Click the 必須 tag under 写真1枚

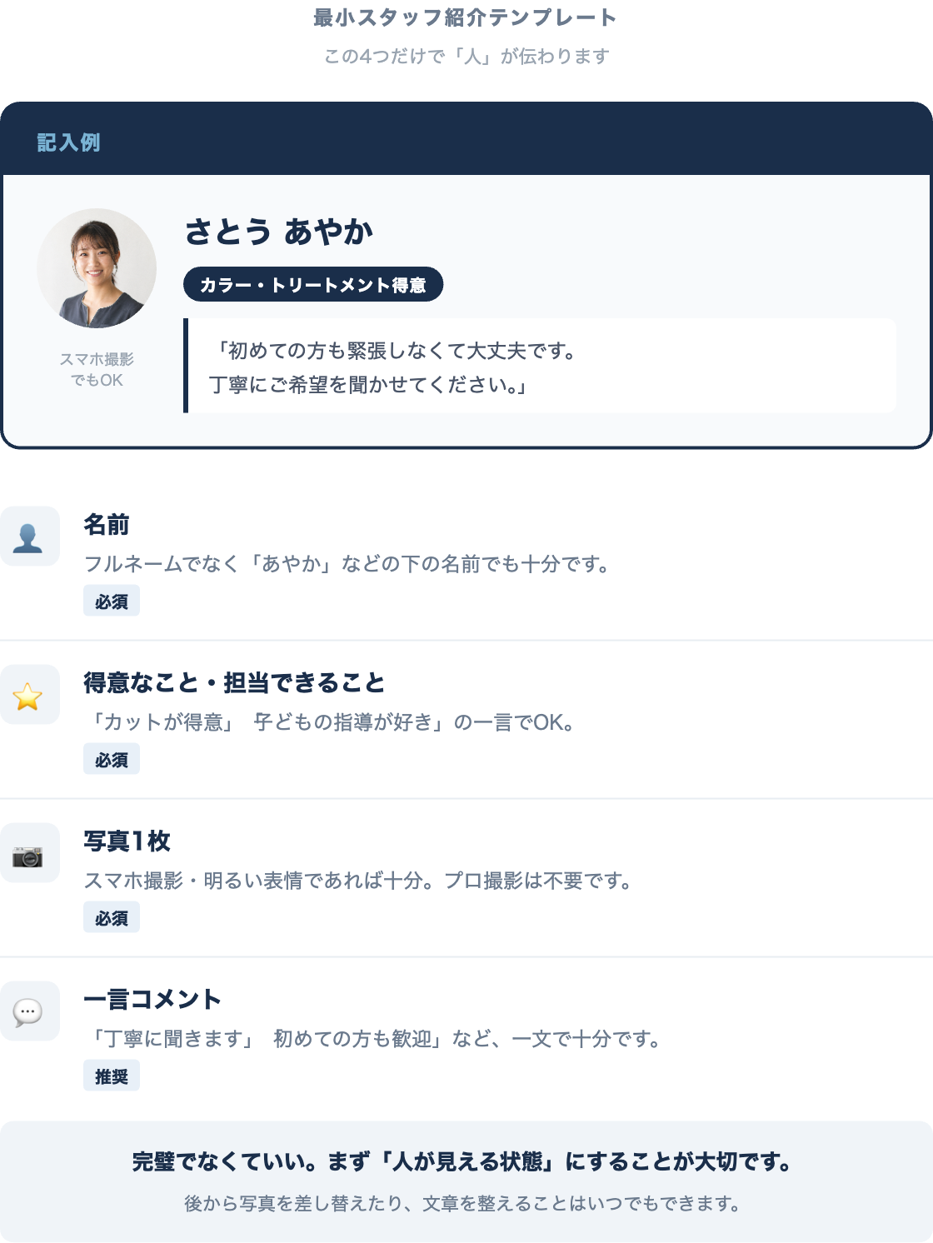tap(112, 918)
